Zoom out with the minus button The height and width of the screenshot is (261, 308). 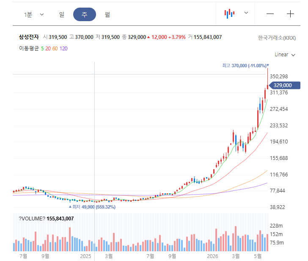[270, 14]
